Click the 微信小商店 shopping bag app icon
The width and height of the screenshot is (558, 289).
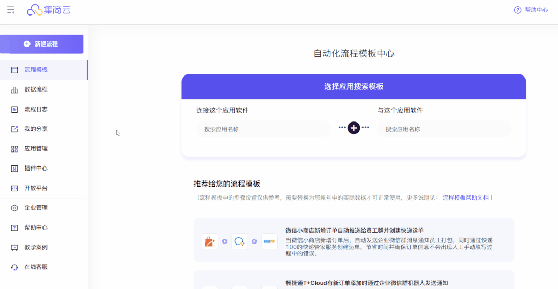(210, 241)
